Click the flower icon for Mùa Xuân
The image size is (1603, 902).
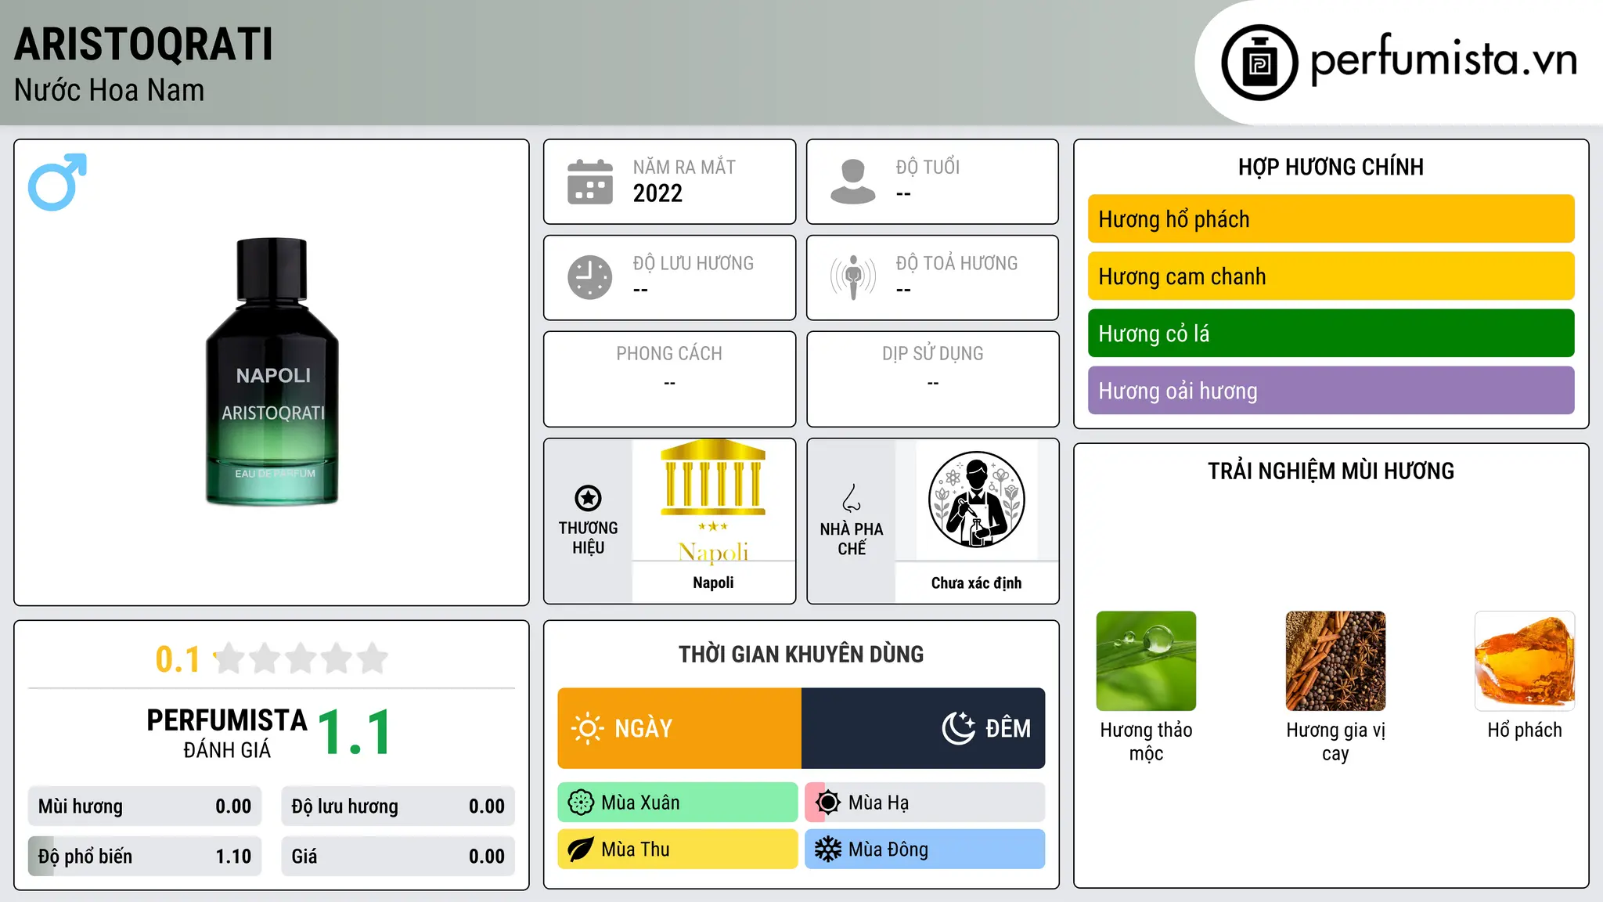coord(581,803)
